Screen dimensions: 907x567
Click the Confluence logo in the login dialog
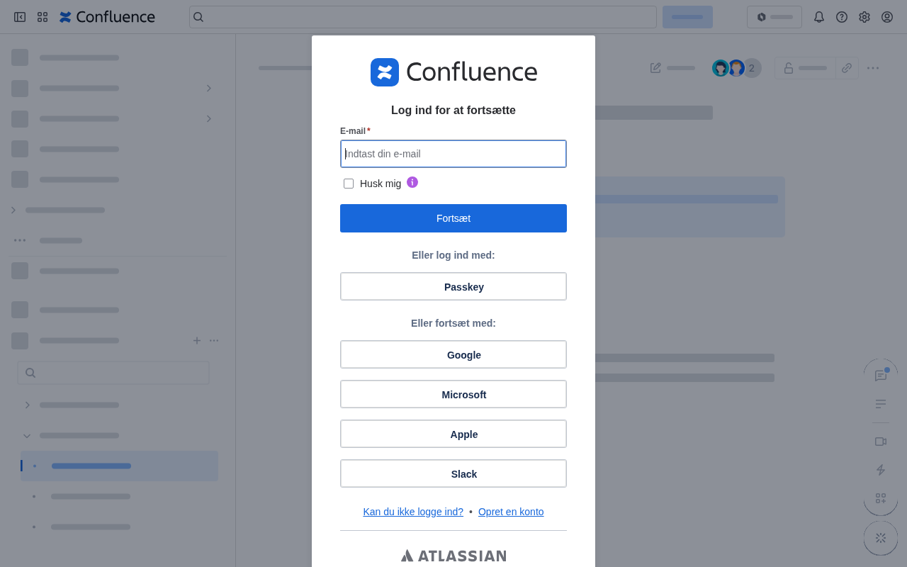453,72
